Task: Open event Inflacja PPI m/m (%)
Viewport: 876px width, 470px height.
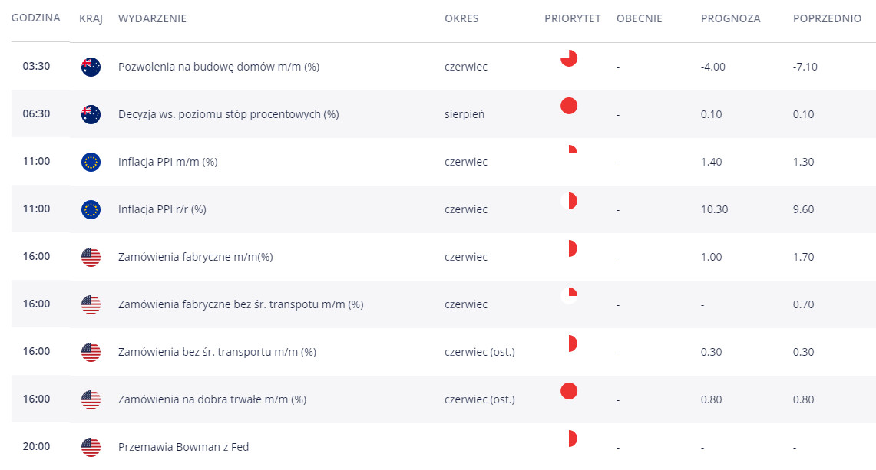Action: click(168, 162)
